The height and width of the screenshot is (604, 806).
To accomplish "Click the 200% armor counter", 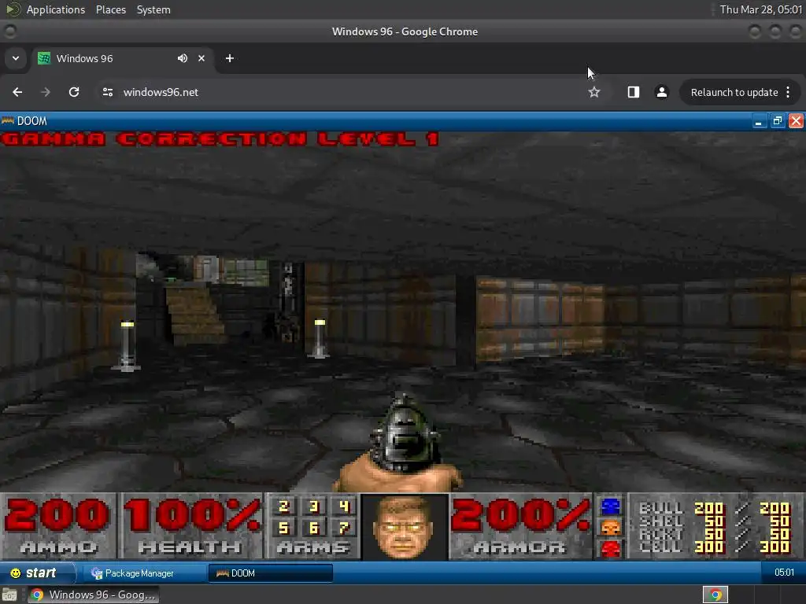I will point(521,515).
